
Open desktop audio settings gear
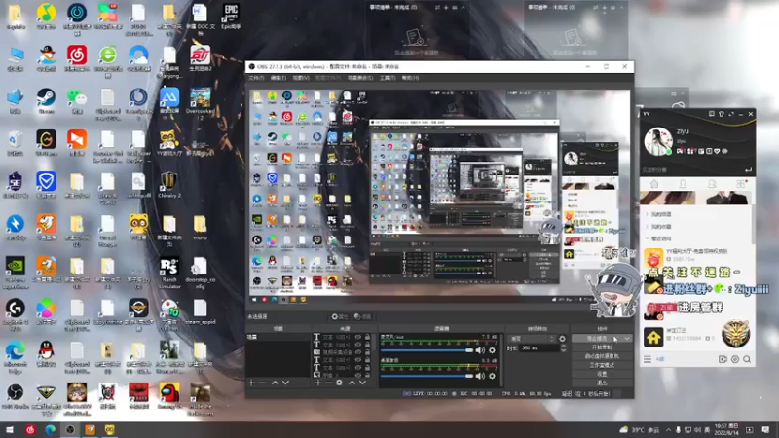492,376
